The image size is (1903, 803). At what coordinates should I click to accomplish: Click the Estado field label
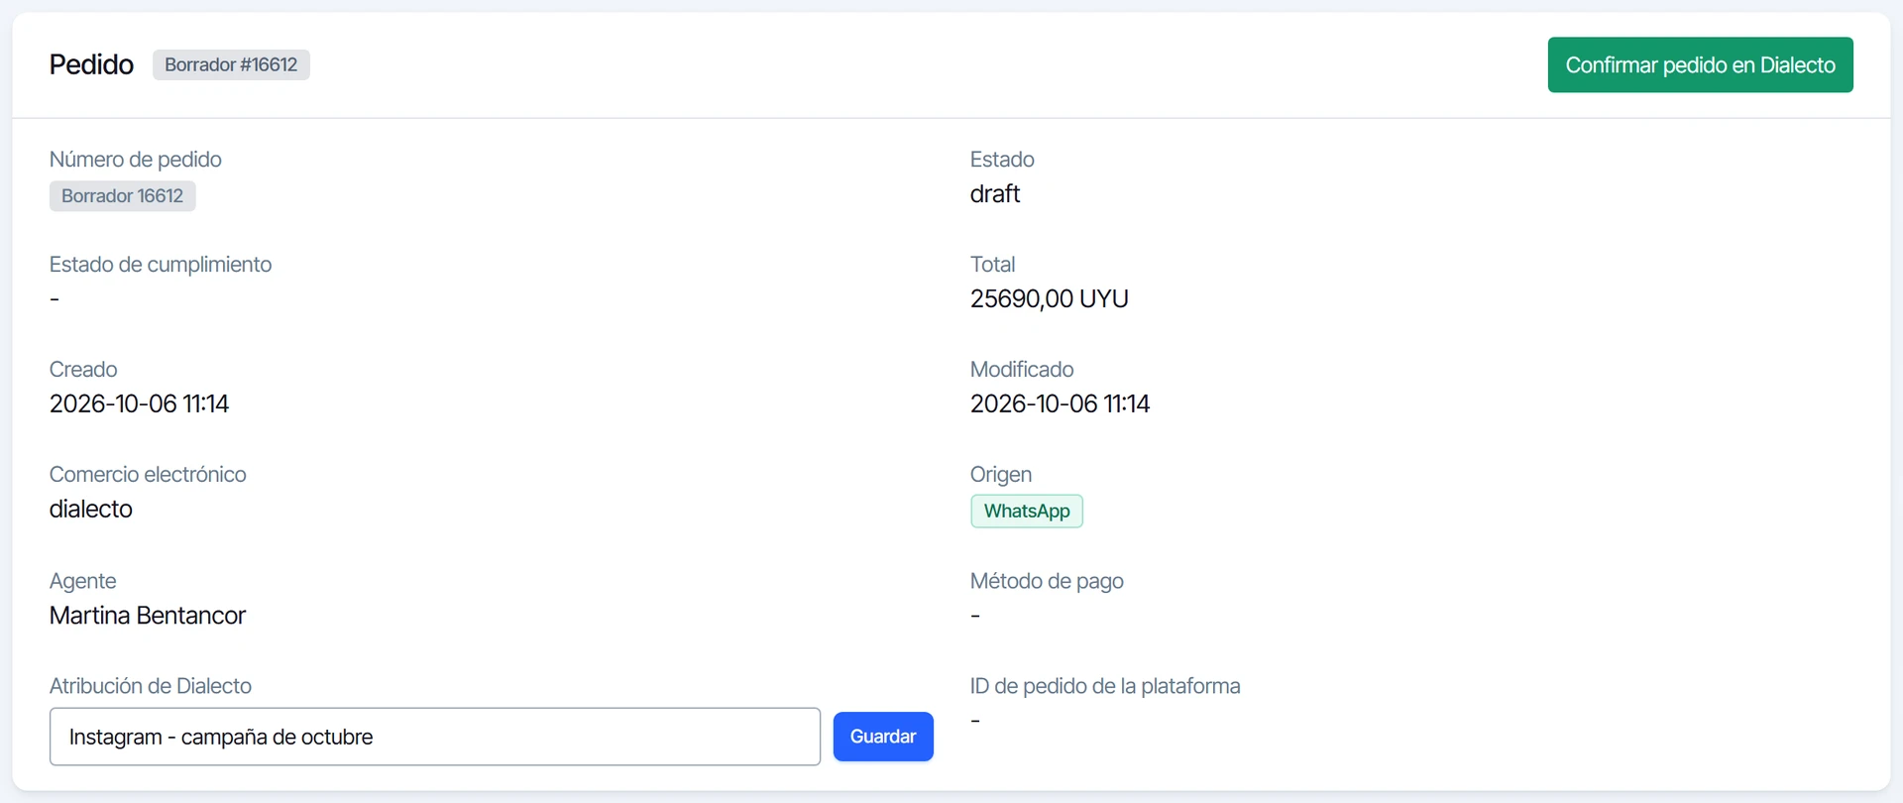pyautogui.click(x=1002, y=160)
